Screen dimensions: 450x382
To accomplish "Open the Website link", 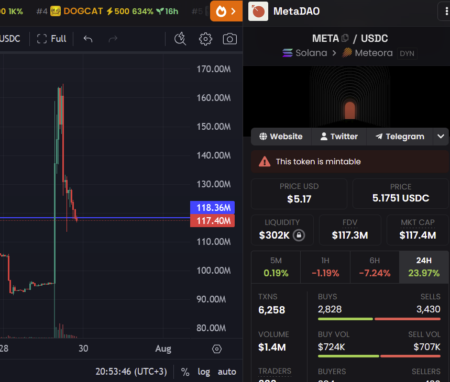I will (281, 137).
